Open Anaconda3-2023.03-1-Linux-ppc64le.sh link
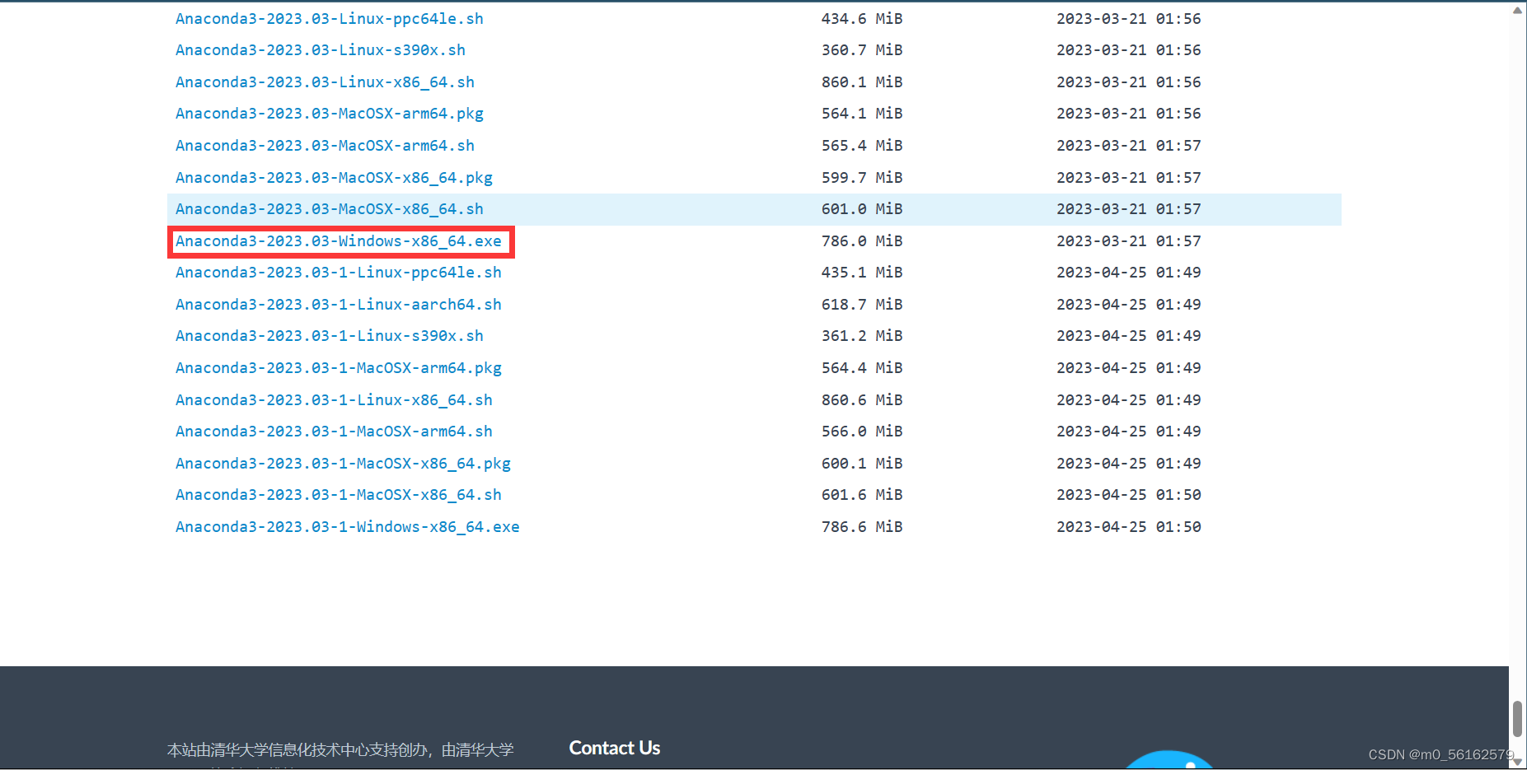Image resolution: width=1527 pixels, height=770 pixels. 338,273
